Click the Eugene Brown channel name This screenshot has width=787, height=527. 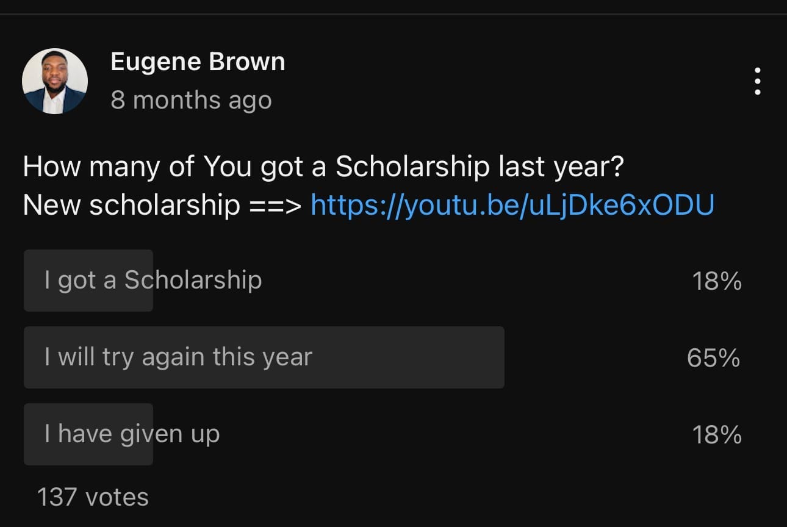pos(198,62)
